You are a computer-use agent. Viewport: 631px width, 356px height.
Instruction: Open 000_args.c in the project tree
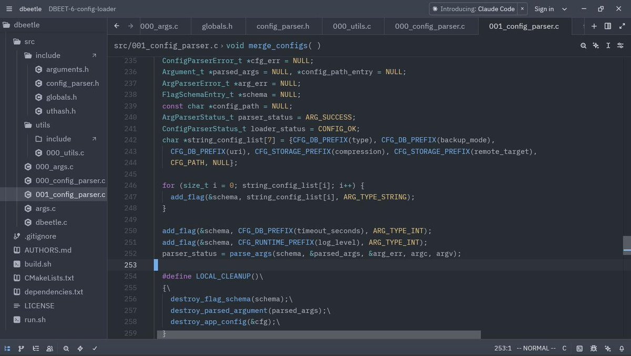pos(54,167)
